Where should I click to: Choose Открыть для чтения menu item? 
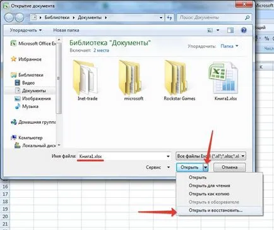pos(220,186)
